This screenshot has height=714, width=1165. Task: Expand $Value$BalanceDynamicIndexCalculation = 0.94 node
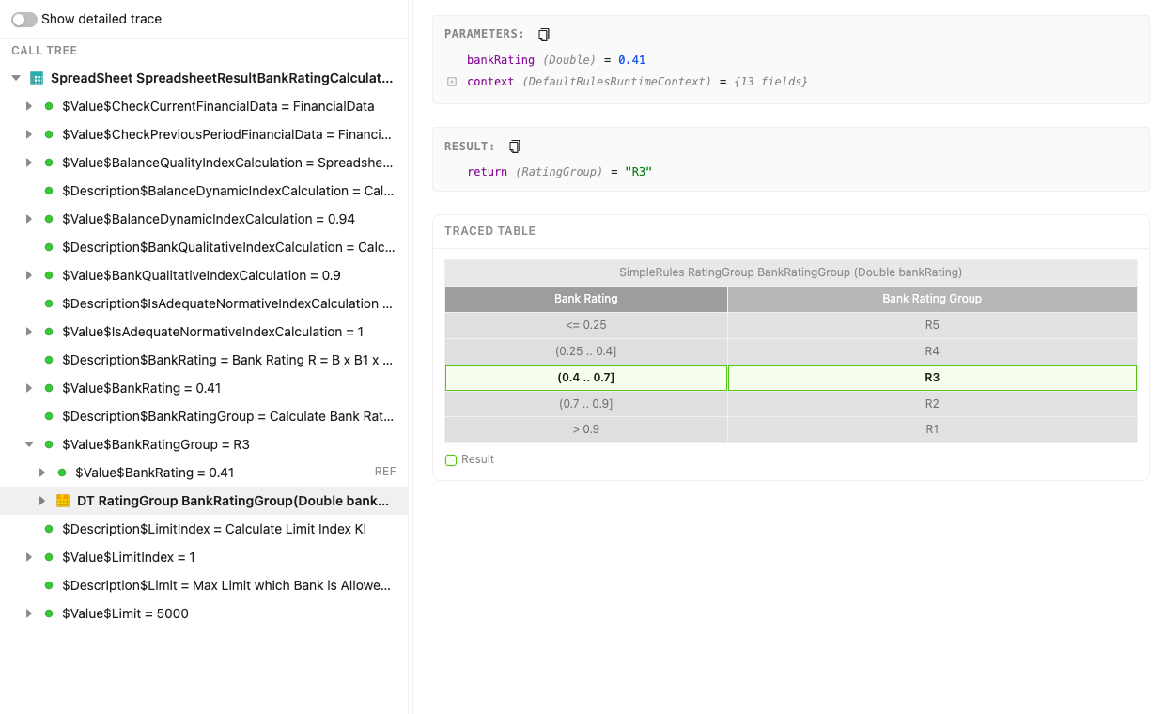click(x=29, y=219)
